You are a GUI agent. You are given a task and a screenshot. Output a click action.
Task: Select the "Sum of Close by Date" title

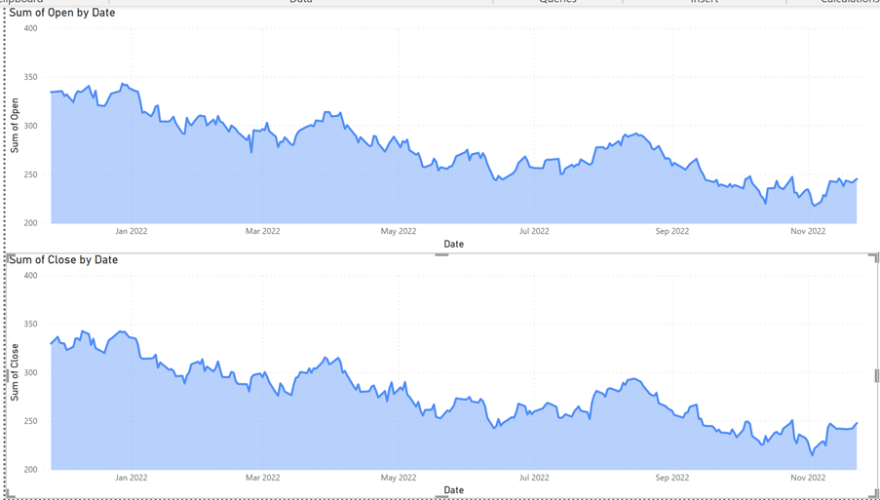63,260
